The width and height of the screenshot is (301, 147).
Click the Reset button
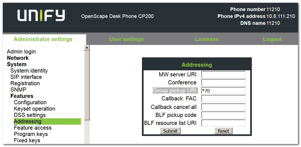coord(223,131)
